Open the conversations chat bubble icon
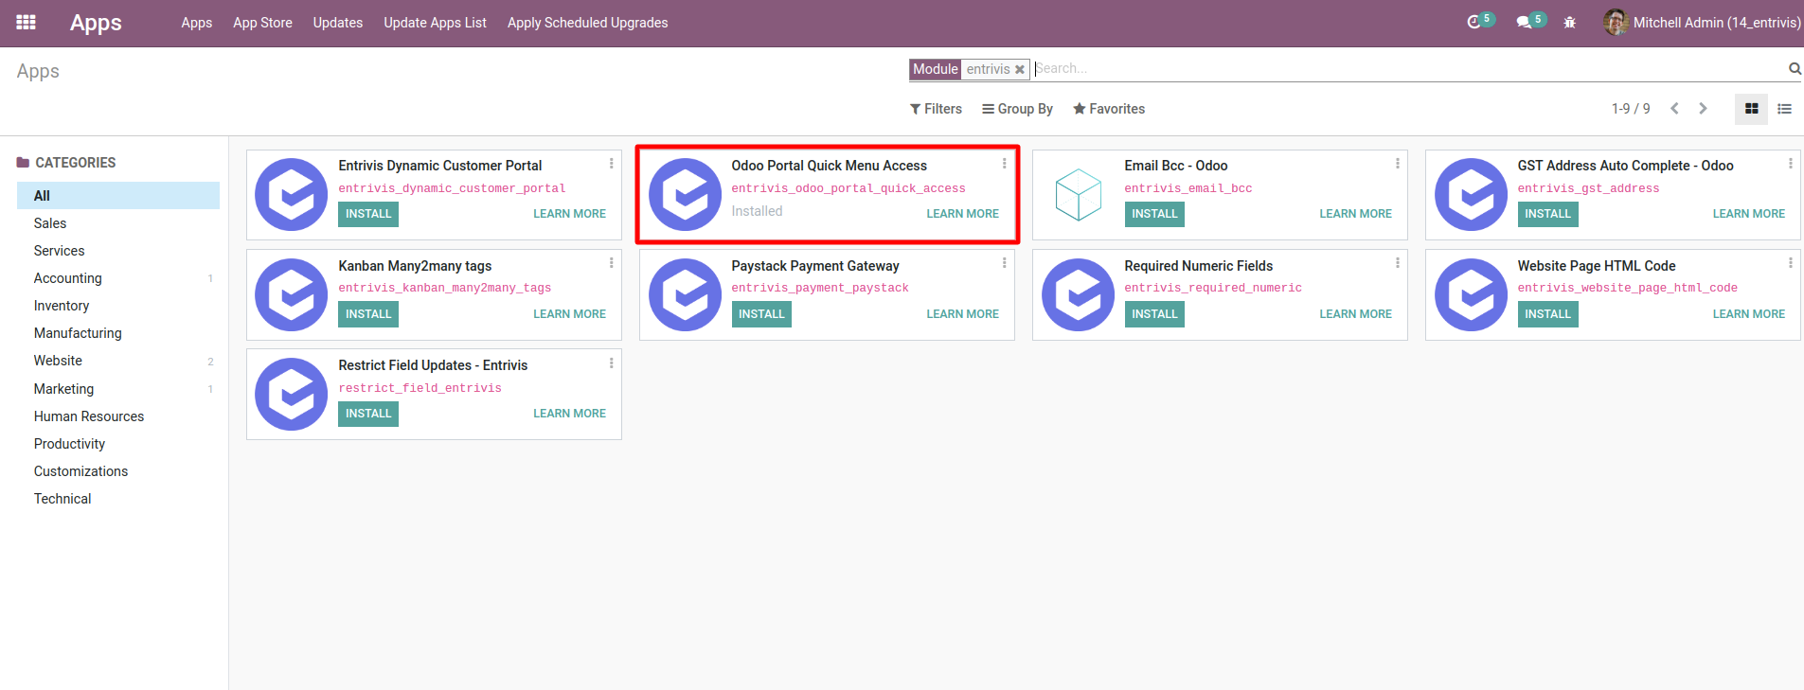Screen dimensions: 1804x690 [x=1530, y=21]
